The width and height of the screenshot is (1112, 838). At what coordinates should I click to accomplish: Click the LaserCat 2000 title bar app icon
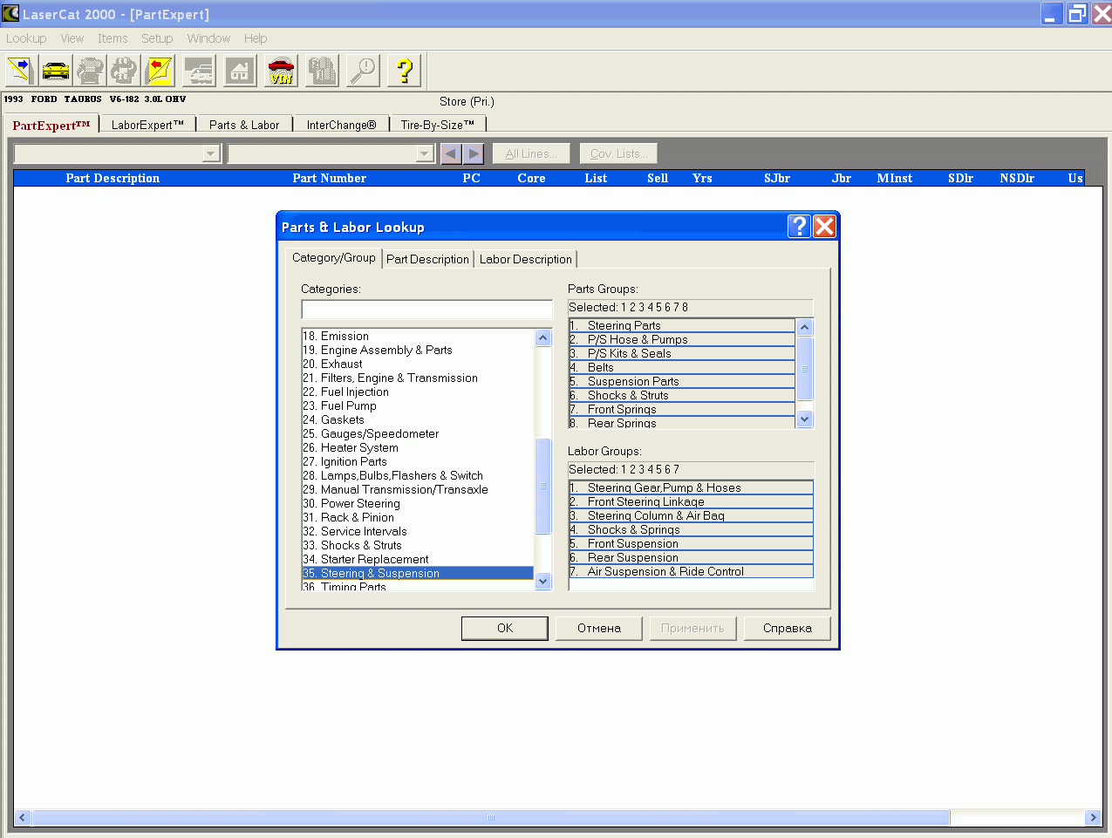[x=10, y=14]
